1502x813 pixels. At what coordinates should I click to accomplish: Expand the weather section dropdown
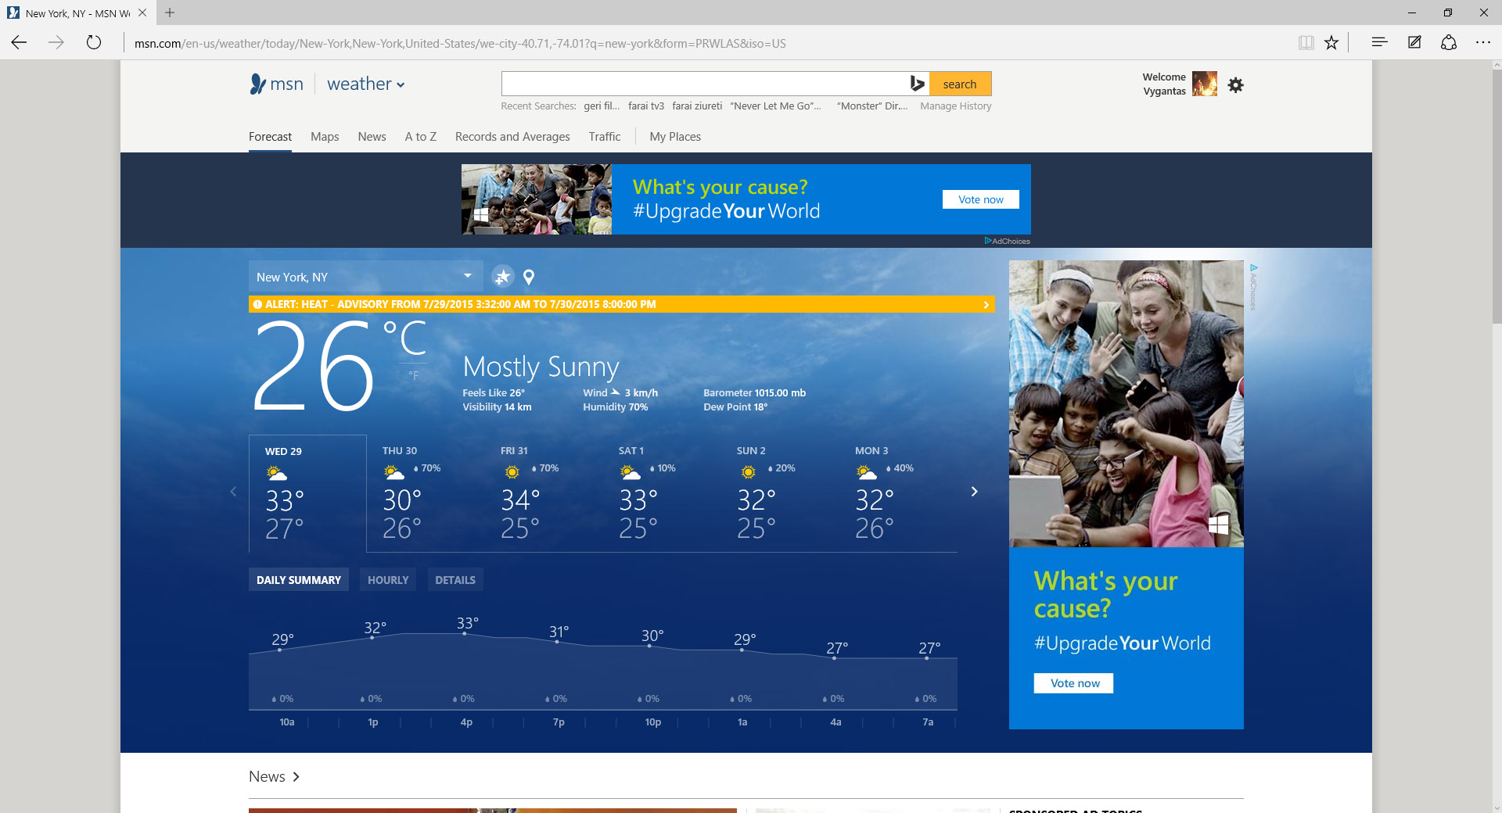[x=401, y=85]
